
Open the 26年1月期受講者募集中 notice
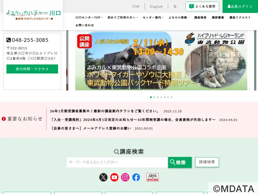coord(104,111)
